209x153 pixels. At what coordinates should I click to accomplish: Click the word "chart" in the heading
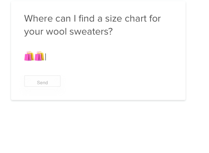click(x=136, y=18)
